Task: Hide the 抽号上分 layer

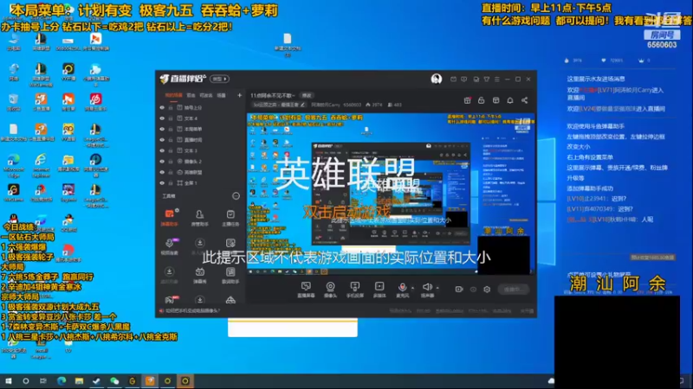Action: click(x=162, y=107)
